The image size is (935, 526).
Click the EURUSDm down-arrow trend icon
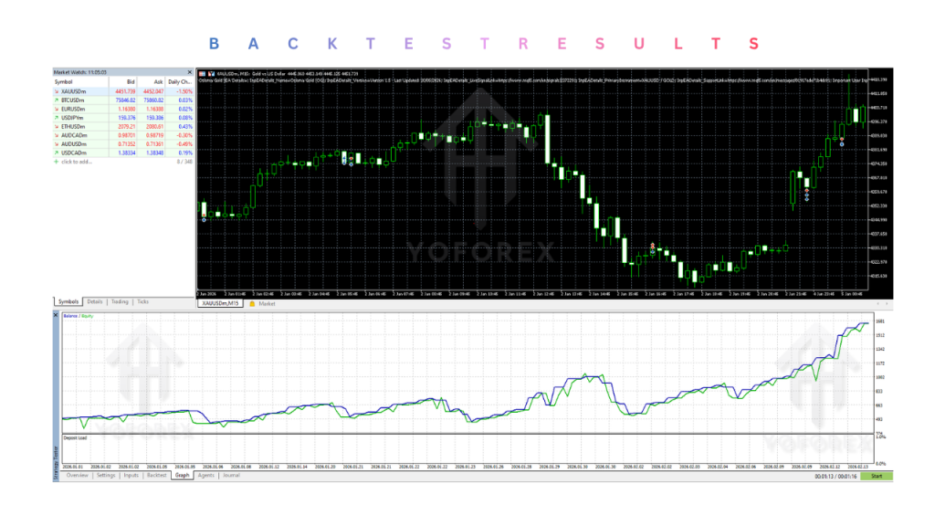57,110
